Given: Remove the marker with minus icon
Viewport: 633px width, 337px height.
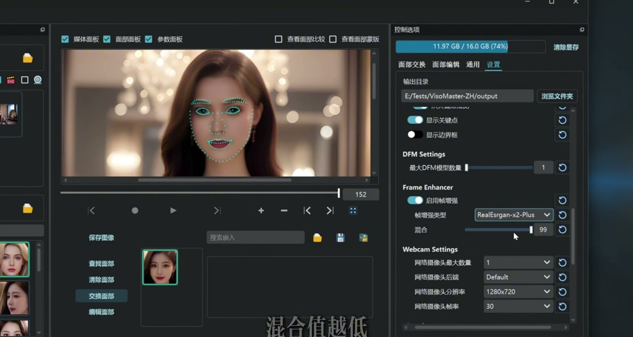Looking at the screenshot, I should coord(284,210).
